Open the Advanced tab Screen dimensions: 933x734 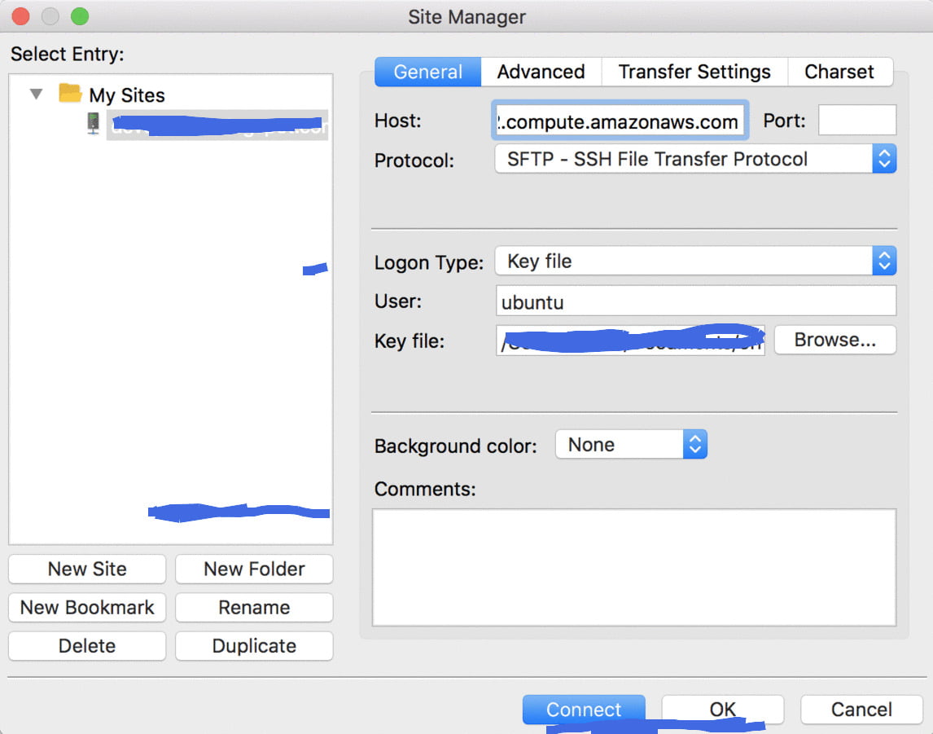tap(541, 72)
